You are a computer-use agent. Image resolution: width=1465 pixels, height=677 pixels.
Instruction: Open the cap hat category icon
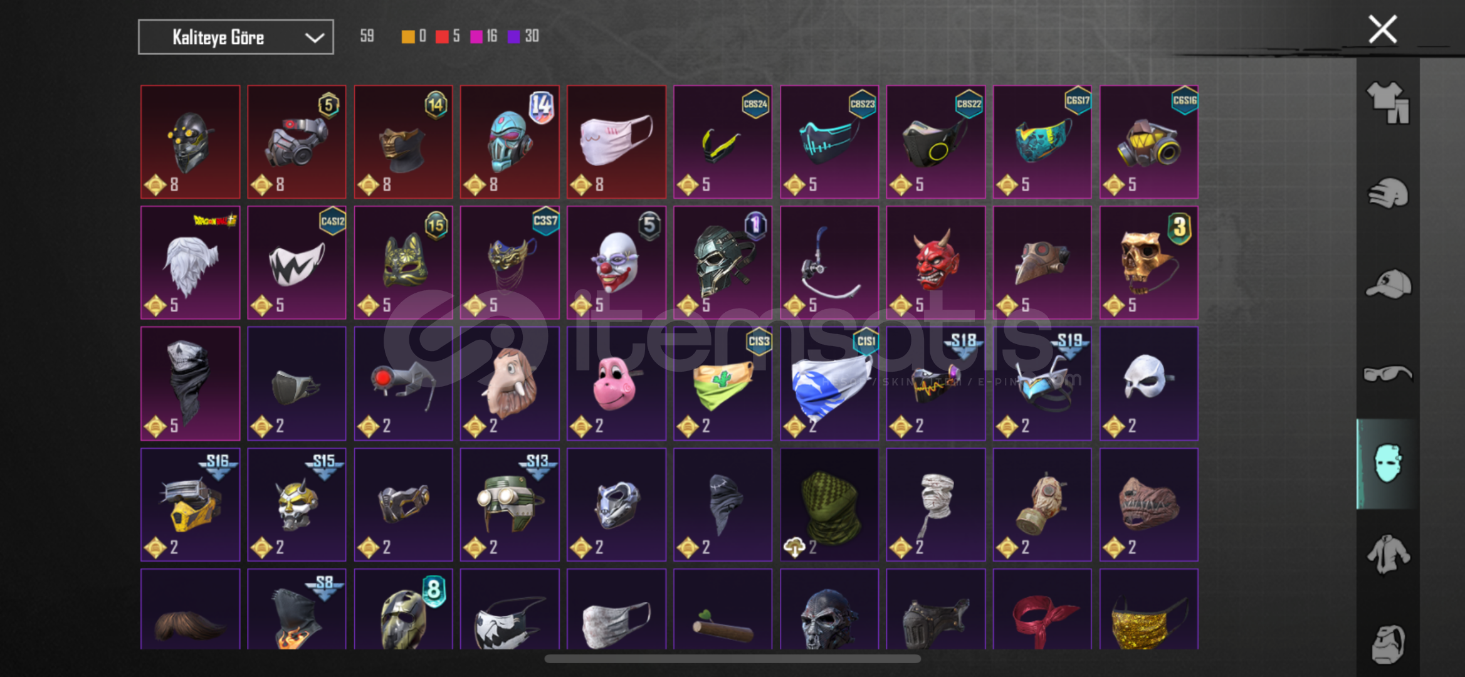click(1387, 284)
